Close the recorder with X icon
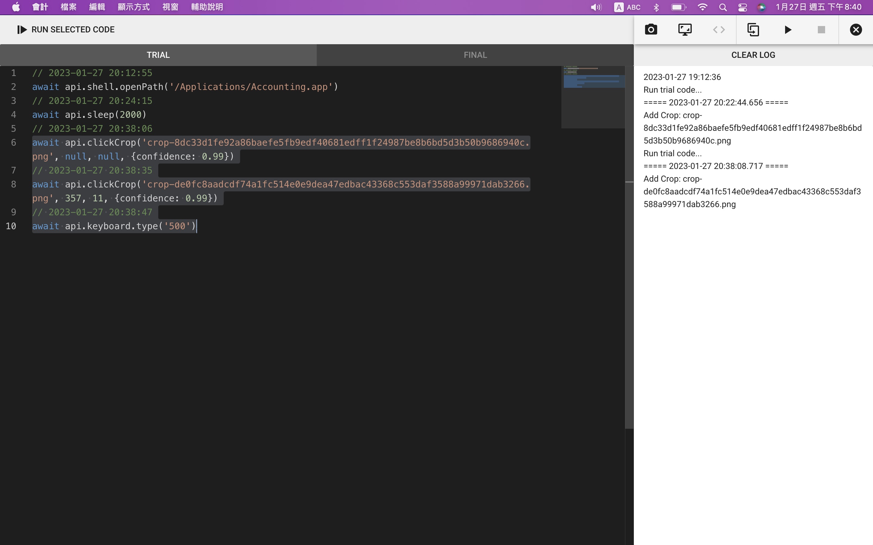Viewport: 873px width, 545px height. tap(856, 30)
